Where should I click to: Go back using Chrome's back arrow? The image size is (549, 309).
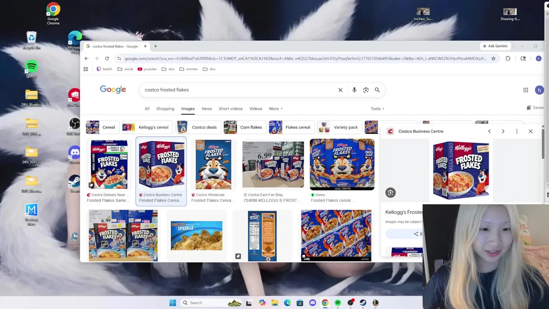coord(86,58)
